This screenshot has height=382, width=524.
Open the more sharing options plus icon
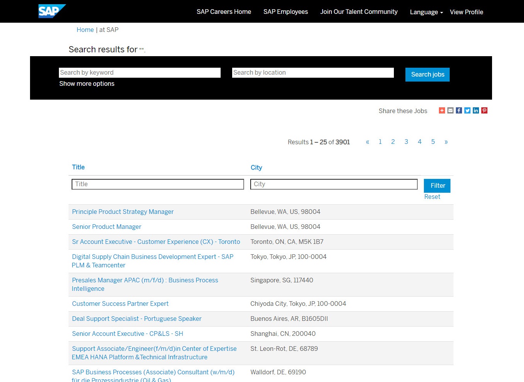point(442,111)
